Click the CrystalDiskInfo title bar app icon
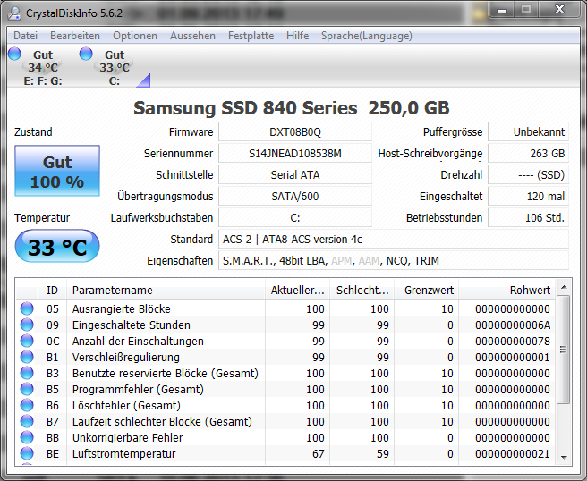 (14, 13)
